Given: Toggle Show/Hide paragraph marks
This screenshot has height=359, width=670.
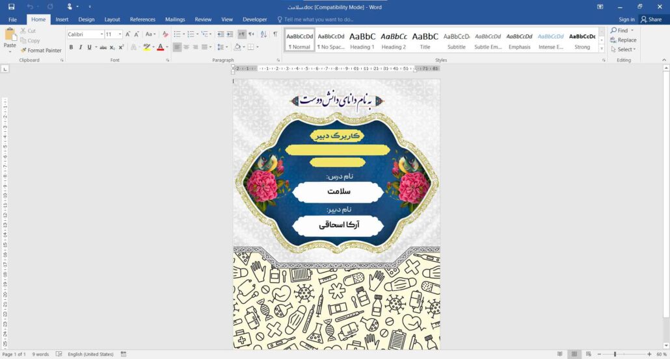Looking at the screenshot, I should pyautogui.click(x=275, y=34).
